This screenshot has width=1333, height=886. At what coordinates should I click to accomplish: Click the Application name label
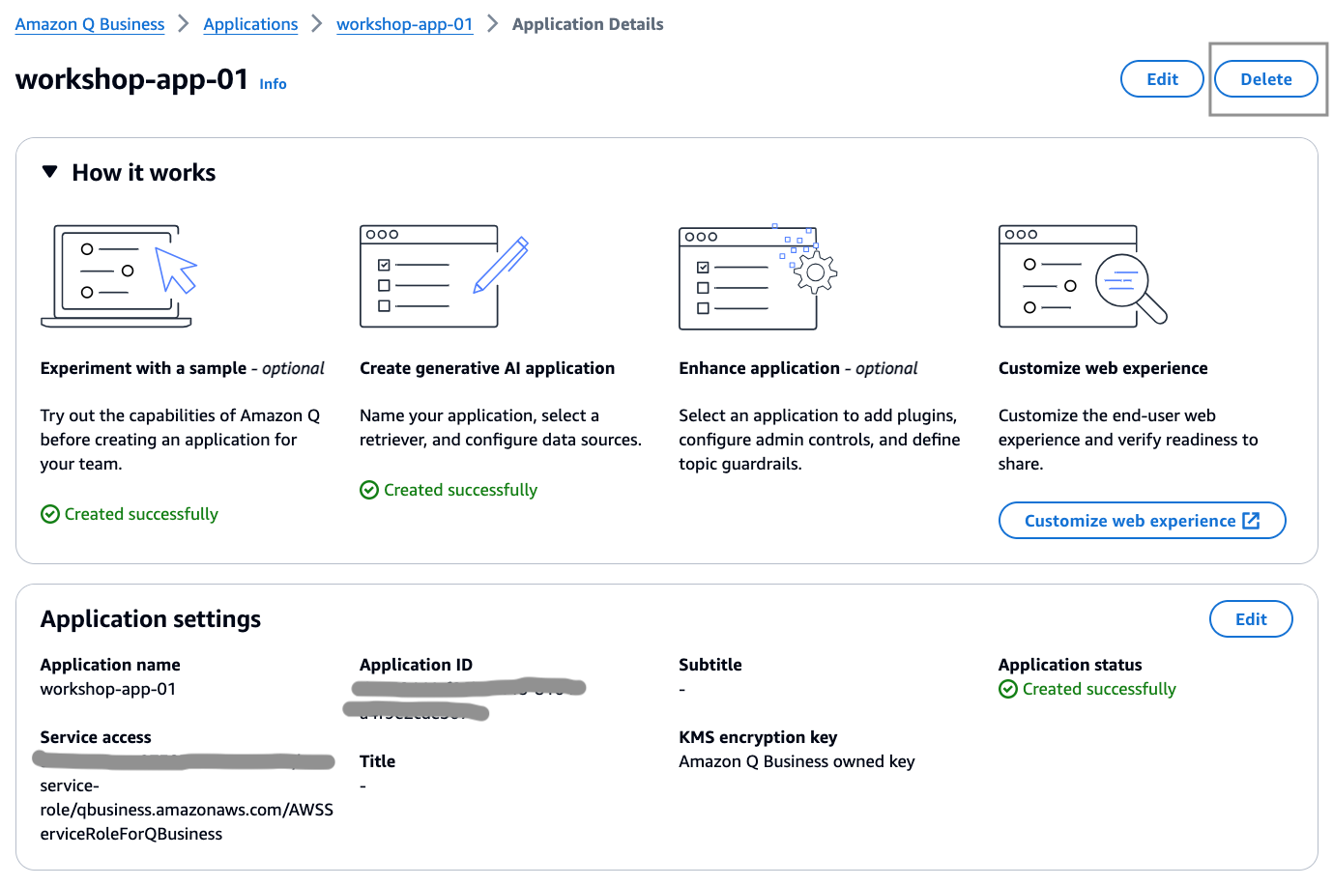click(x=110, y=665)
